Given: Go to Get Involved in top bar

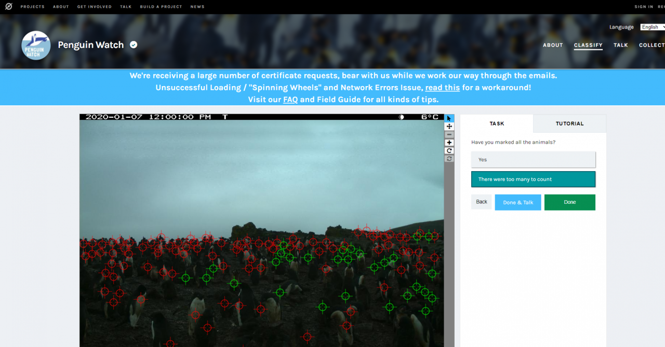Looking at the screenshot, I should pyautogui.click(x=95, y=7).
